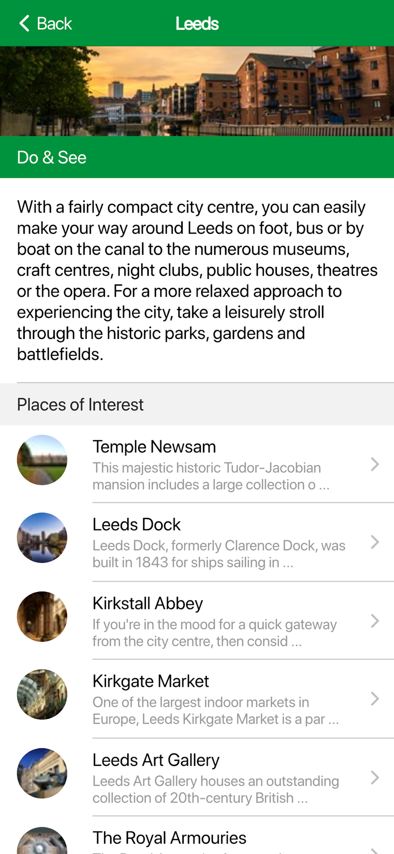This screenshot has height=854, width=394.
Task: Tap the Back arrow icon
Action: point(24,23)
